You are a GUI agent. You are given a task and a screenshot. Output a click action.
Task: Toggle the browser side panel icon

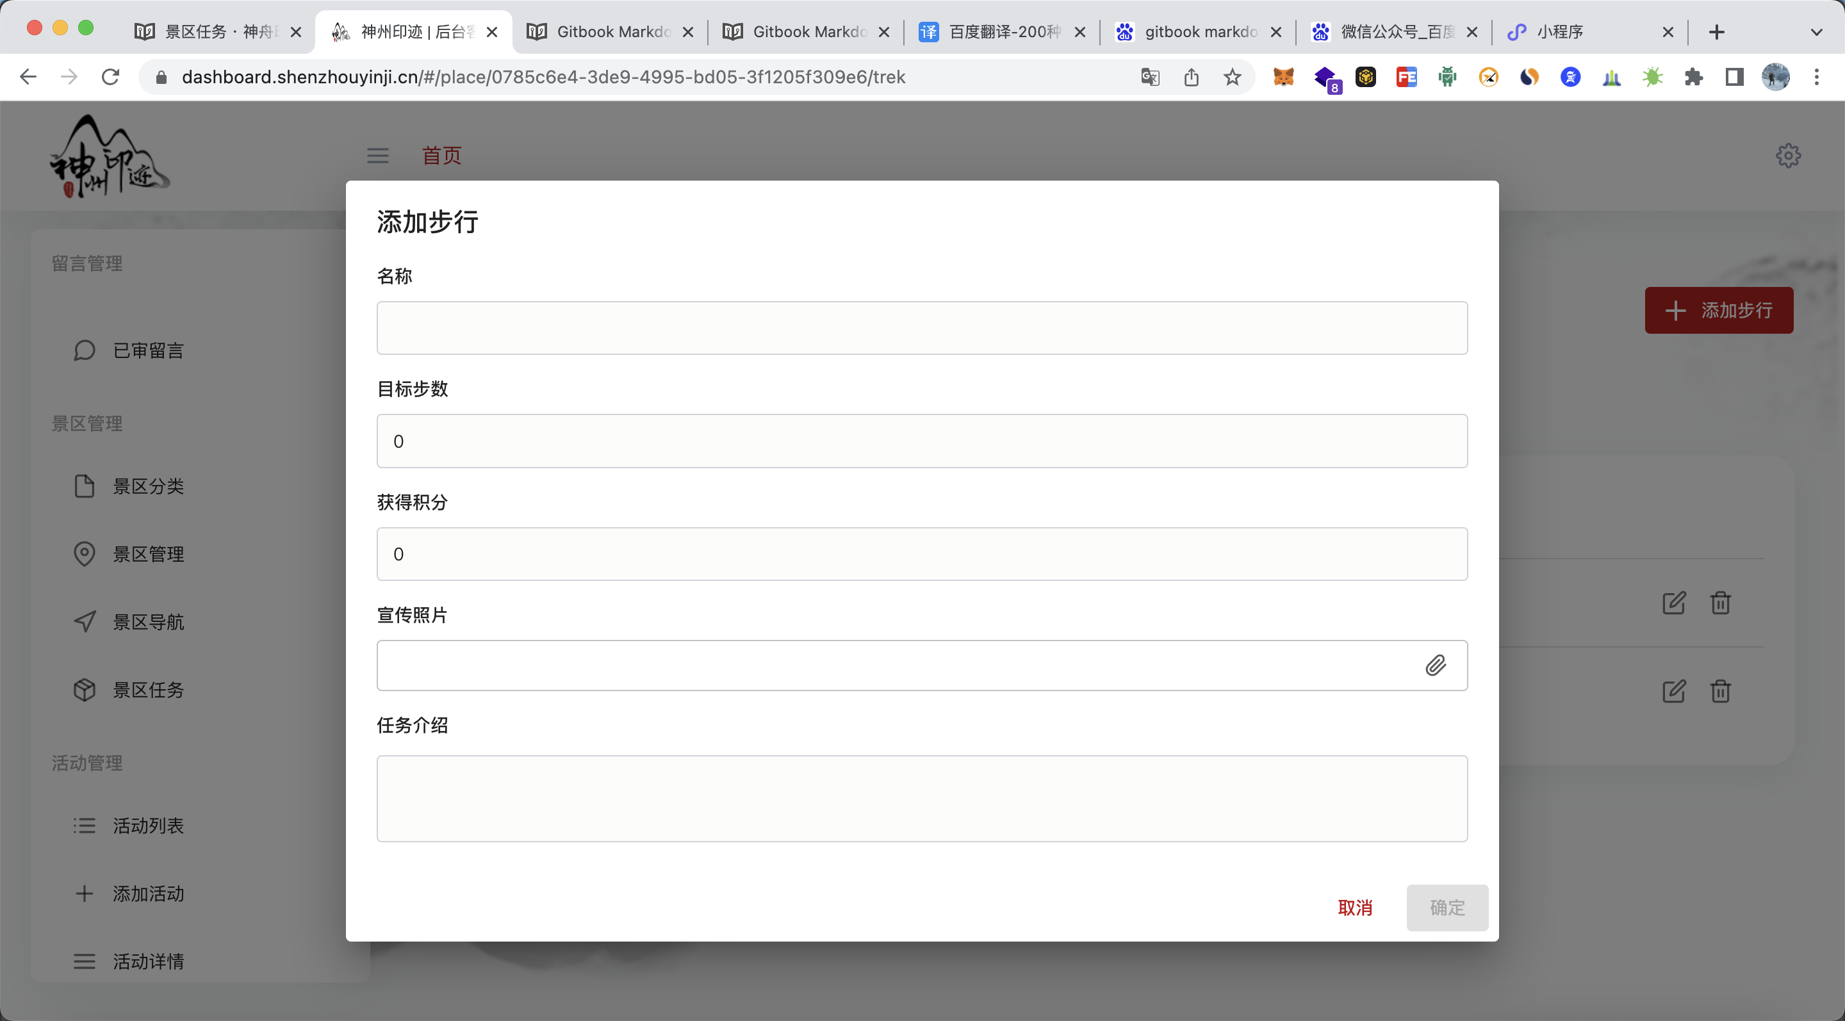[1734, 77]
